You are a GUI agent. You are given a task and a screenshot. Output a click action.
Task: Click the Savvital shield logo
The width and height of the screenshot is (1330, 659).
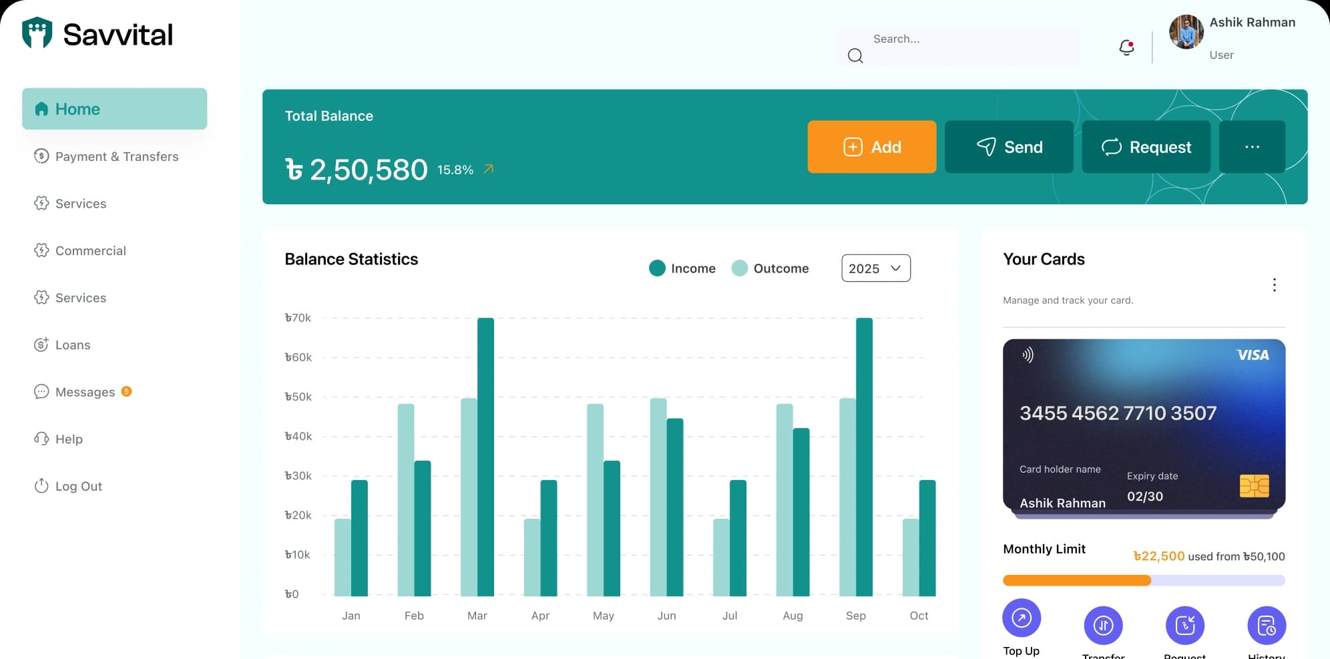[x=37, y=33]
